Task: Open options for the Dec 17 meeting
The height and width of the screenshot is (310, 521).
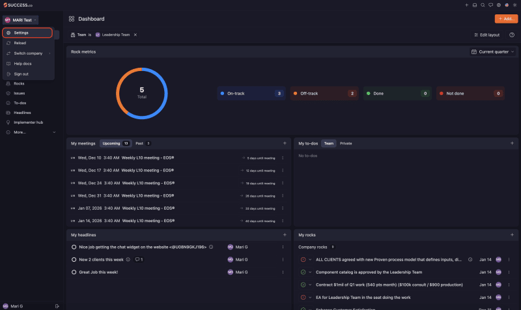Action: tap(283, 171)
